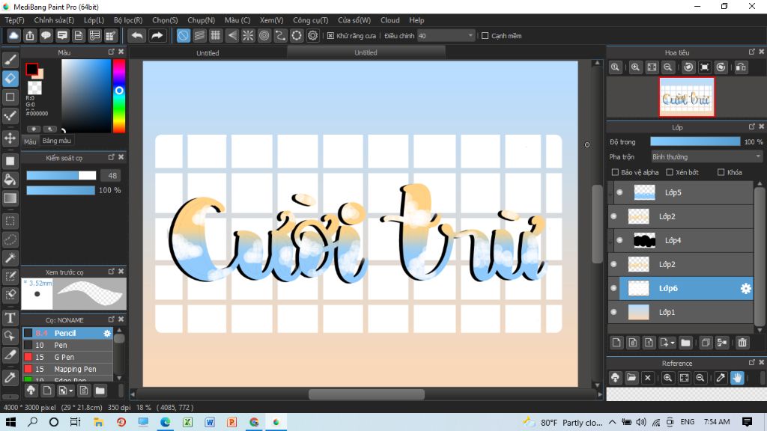Viewport: 767px width, 431px height.
Task: Open the Pha trộn blend mode dropdown
Action: point(706,157)
